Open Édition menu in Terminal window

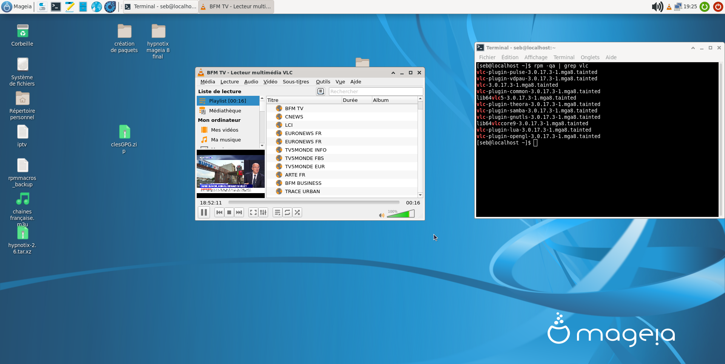(x=510, y=57)
